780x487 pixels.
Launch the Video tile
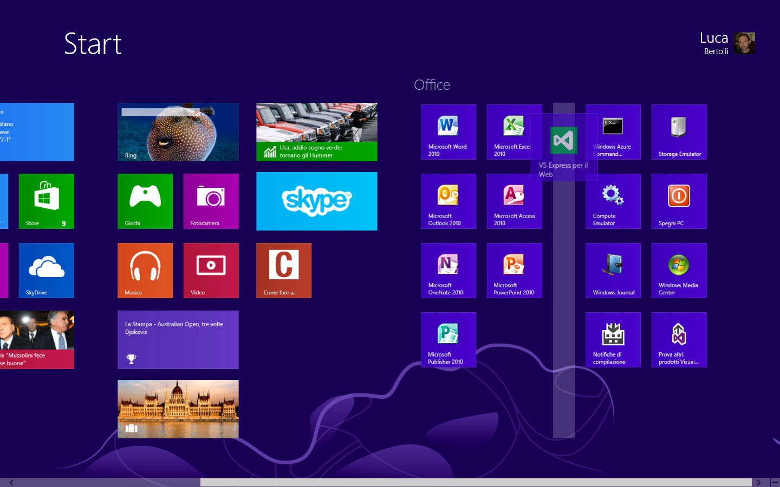tap(211, 271)
